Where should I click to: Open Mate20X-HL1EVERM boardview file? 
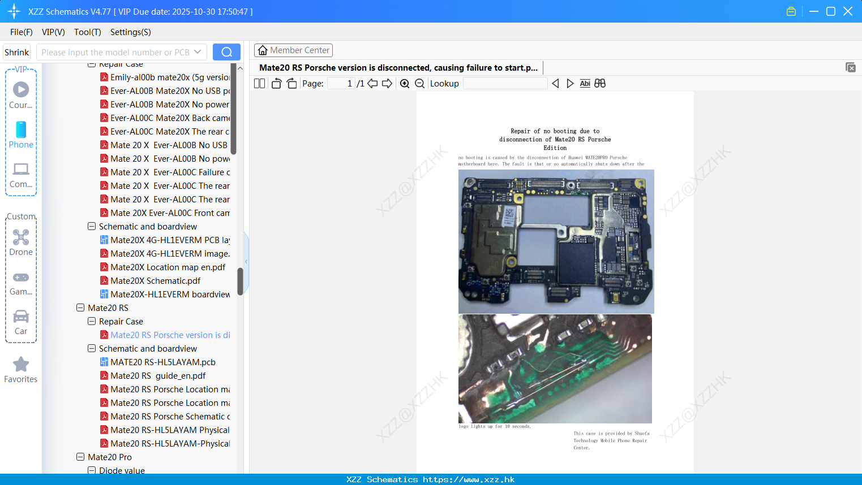[165, 295]
